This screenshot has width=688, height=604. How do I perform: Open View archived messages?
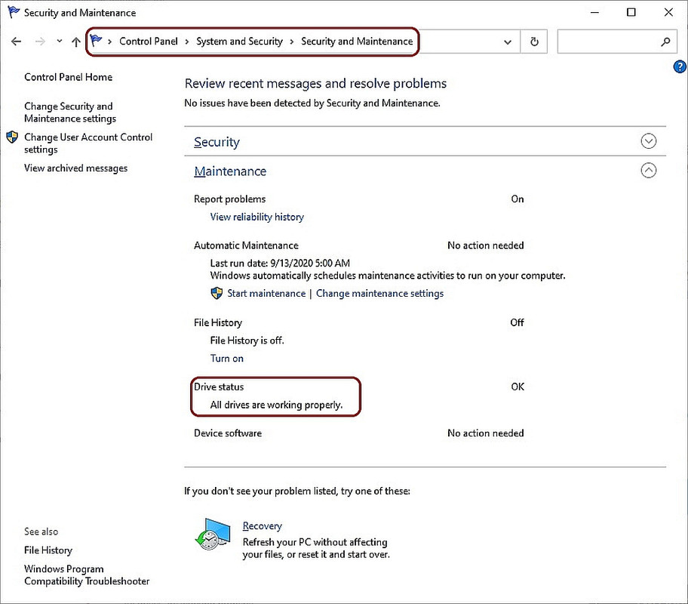click(76, 168)
